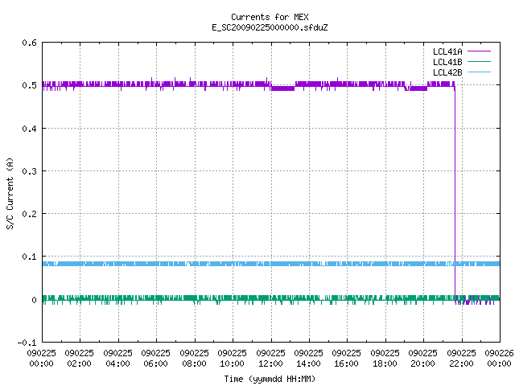This screenshot has height=386, width=515.
Task: Click the x-axis tick '090225 18:00'
Action: pos(385,358)
